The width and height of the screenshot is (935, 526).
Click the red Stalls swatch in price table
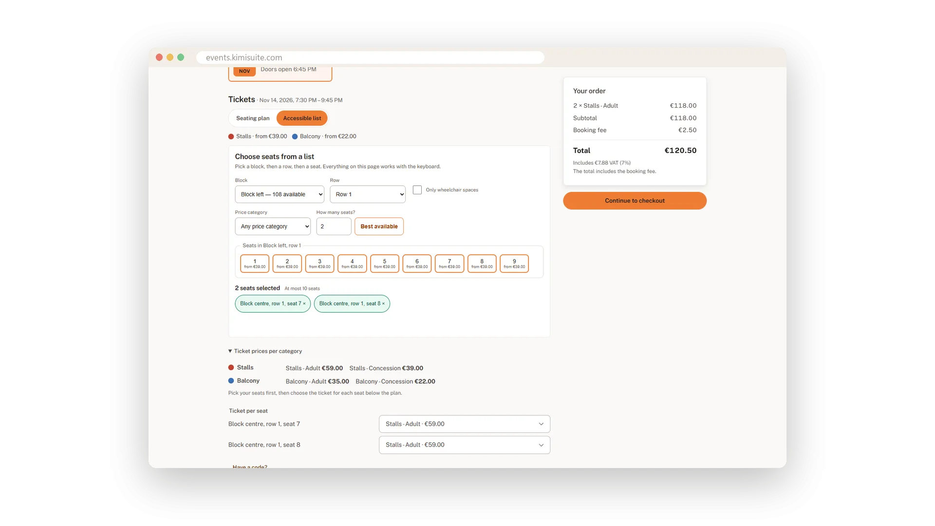231,368
